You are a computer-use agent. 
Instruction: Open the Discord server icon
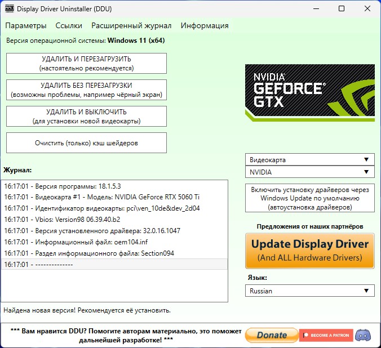tap(363, 336)
